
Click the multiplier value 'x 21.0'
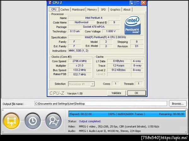coord(80,66)
